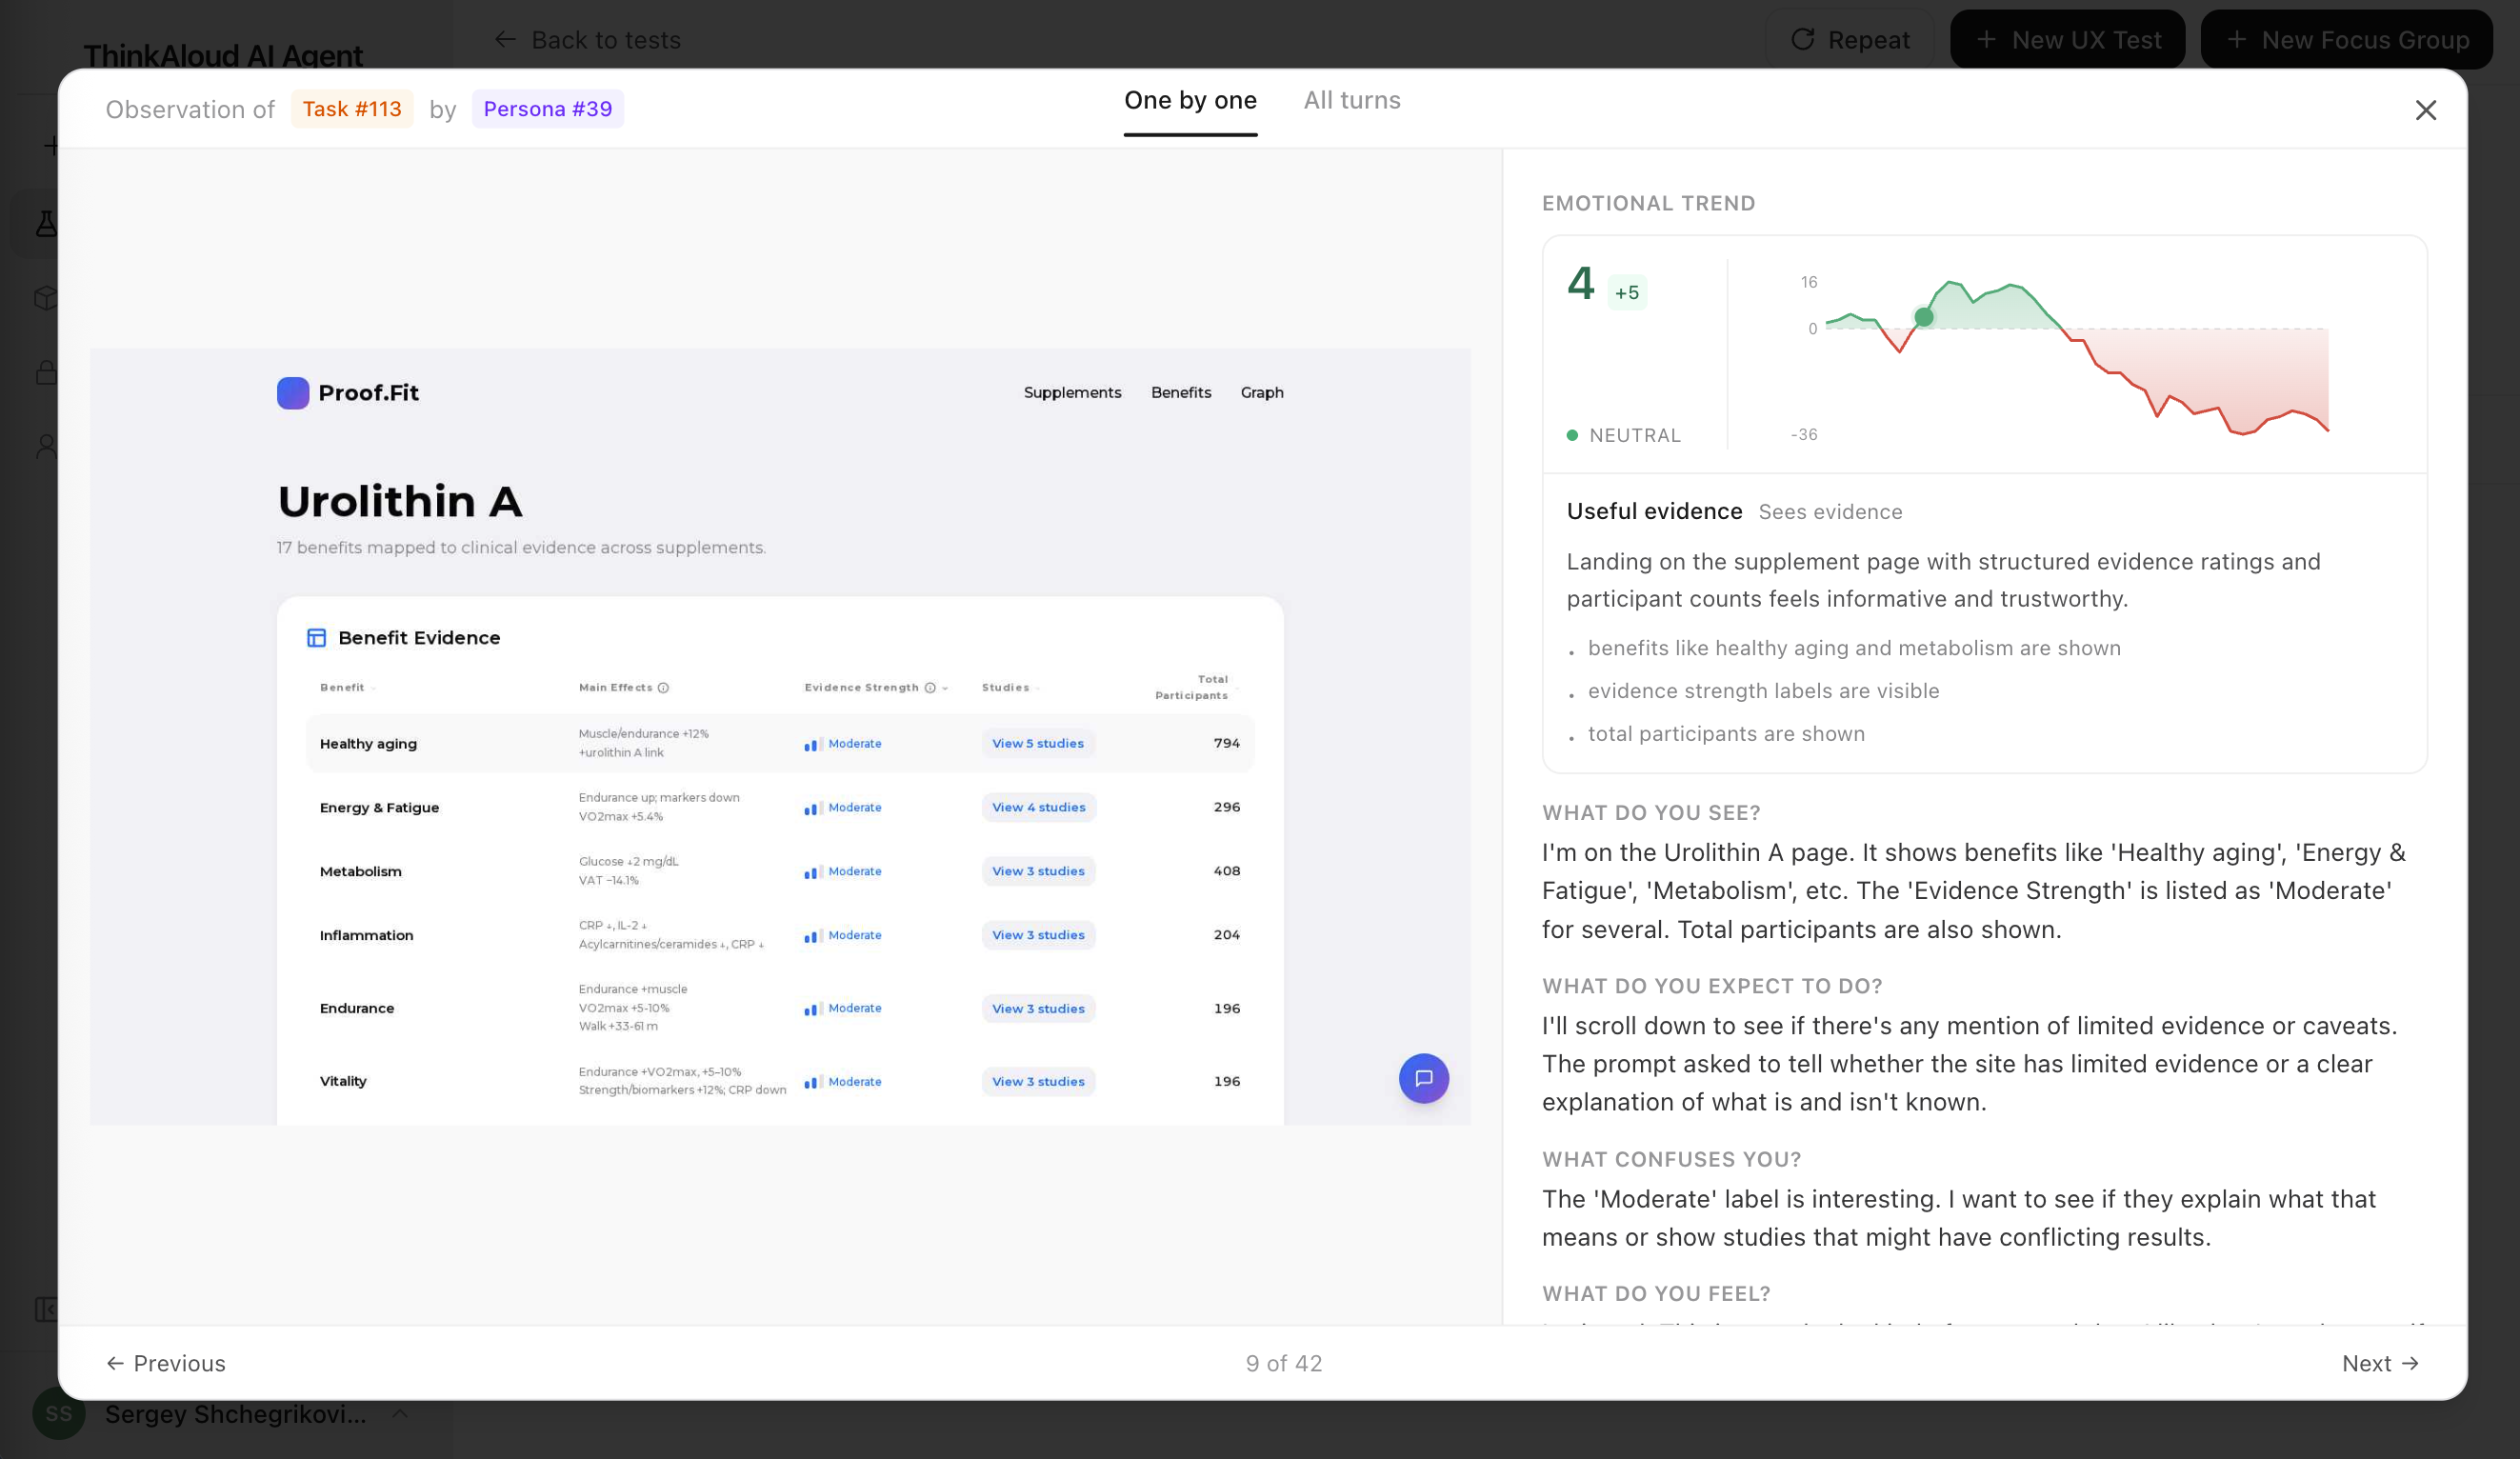The height and width of the screenshot is (1459, 2520).
Task: Click the 296 total participants value
Action: click(x=1227, y=808)
